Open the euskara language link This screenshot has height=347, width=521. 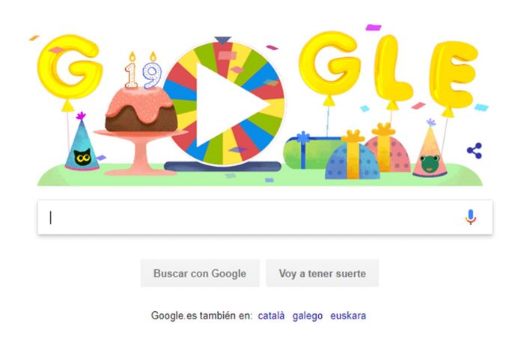pyautogui.click(x=348, y=316)
